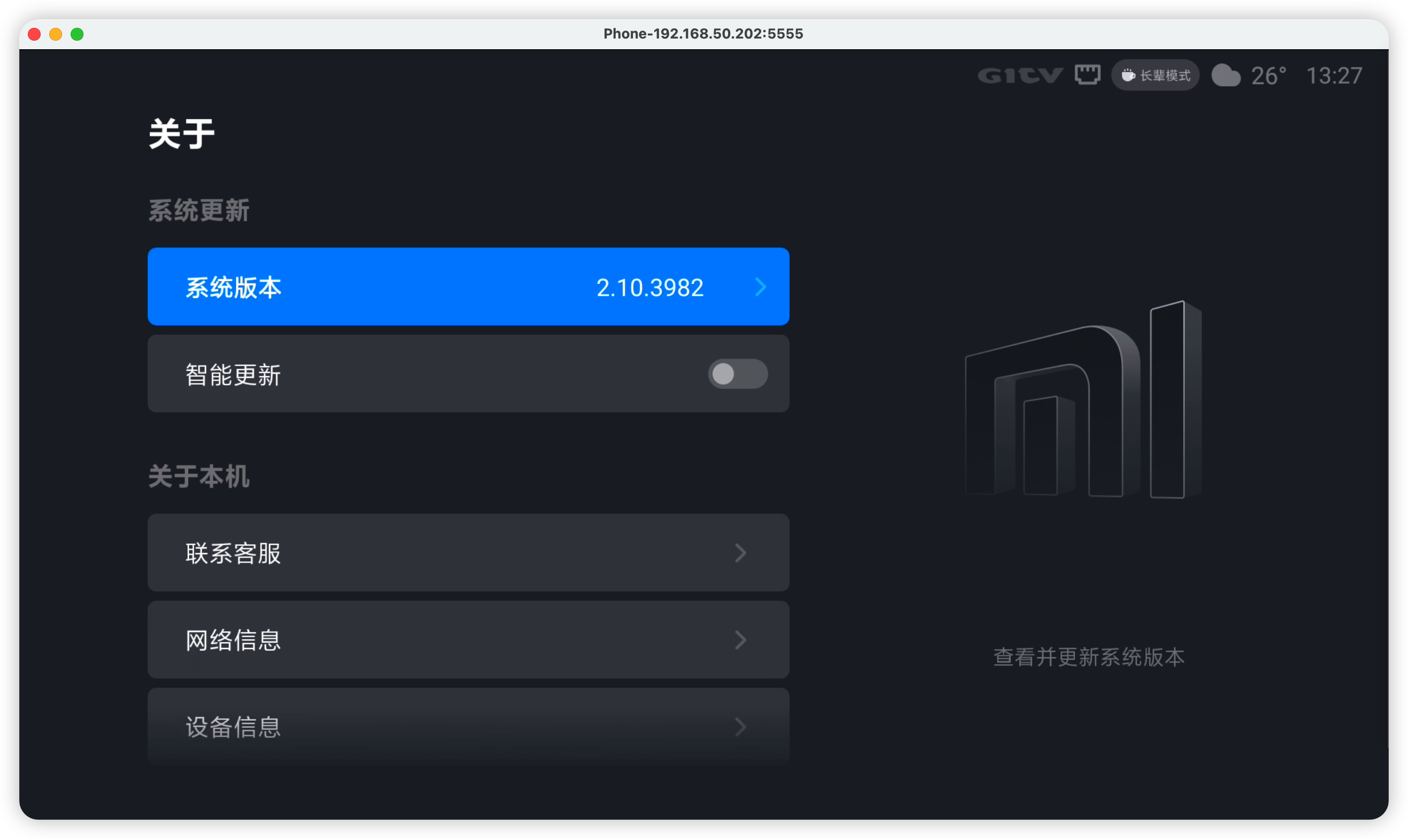Click the cloudy weather icon
1408x839 pixels.
coord(1226,75)
